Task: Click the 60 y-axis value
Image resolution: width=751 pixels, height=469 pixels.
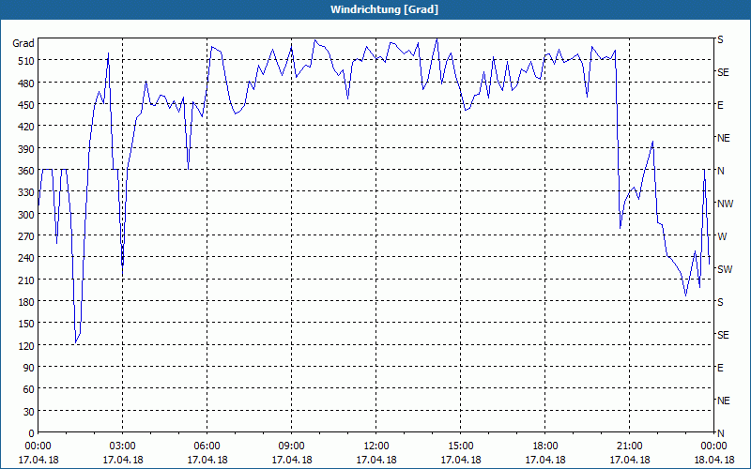Action: click(x=29, y=389)
